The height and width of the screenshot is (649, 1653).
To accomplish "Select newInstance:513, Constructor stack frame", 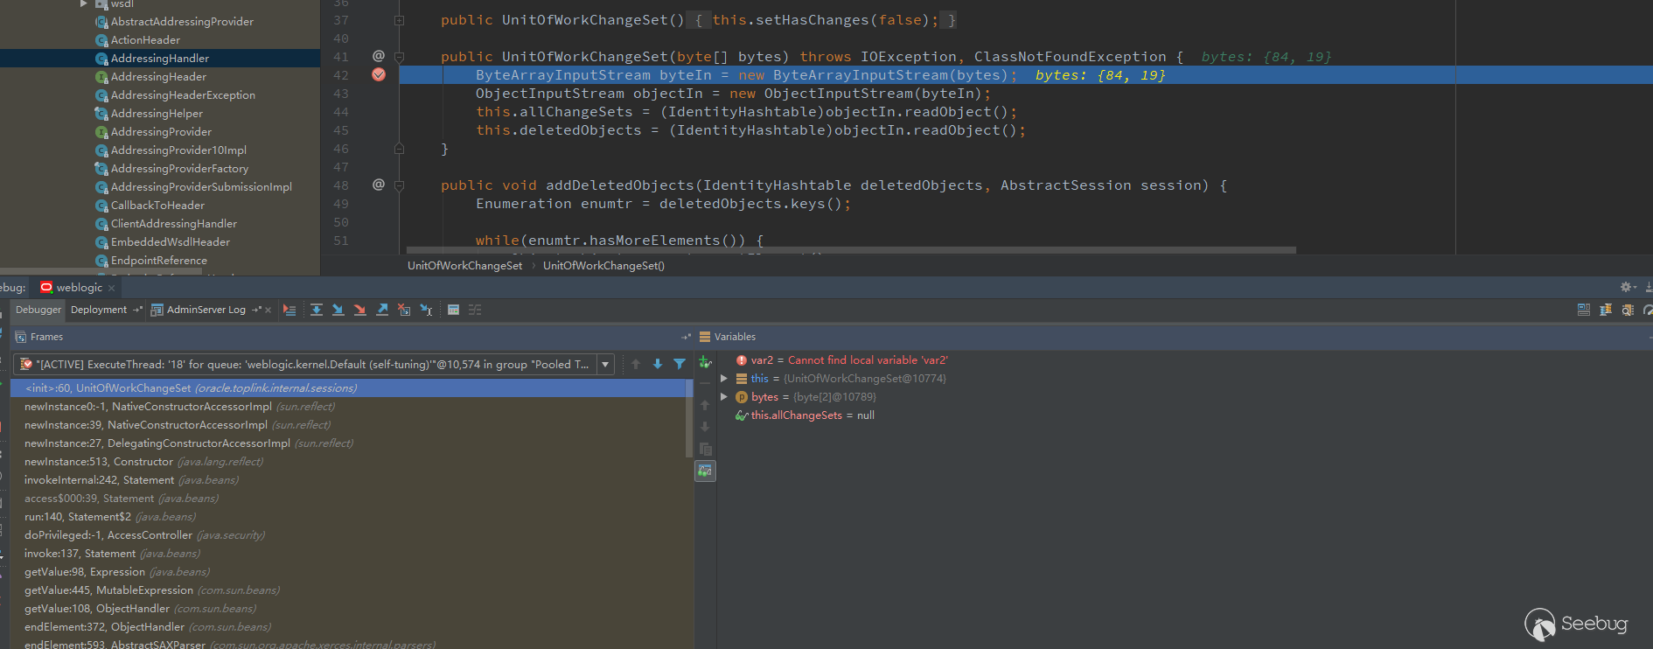I will 99,462.
